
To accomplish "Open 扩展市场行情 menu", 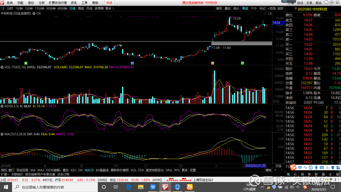I will pos(58,3).
